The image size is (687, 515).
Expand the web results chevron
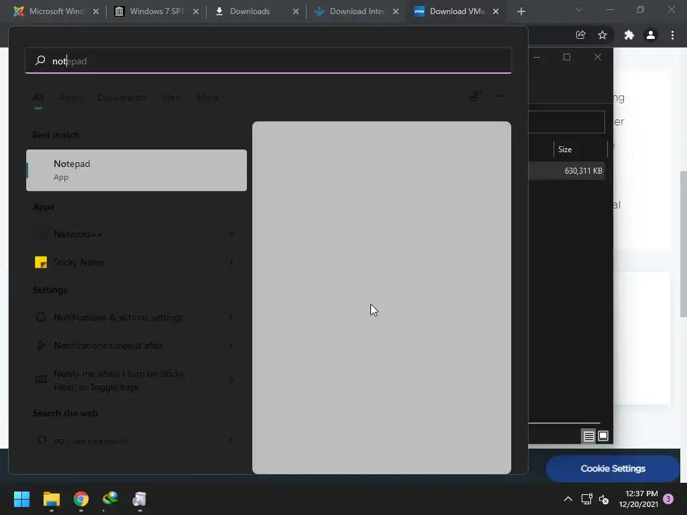point(231,440)
